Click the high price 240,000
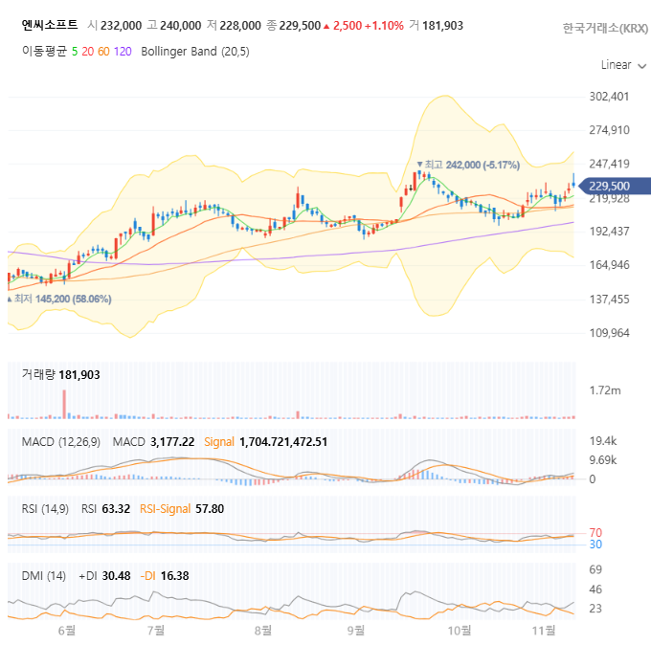651x667 pixels. point(180,26)
